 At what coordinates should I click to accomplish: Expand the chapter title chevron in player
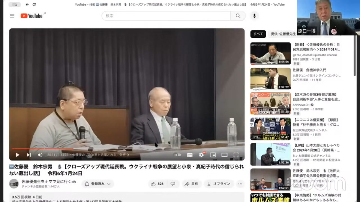tap(128, 155)
